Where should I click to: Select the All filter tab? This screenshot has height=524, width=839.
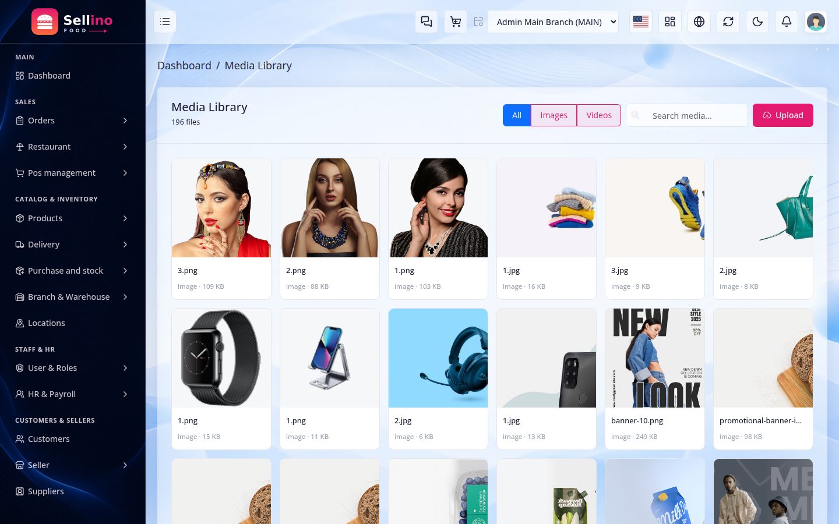tap(517, 115)
